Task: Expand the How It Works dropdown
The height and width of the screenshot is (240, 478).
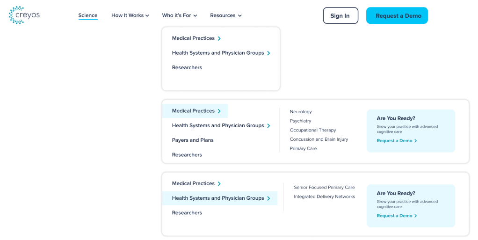Action: 130,15
